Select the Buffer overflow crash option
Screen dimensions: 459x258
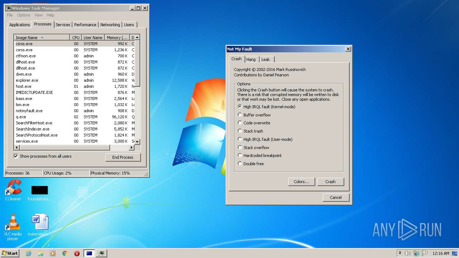pyautogui.click(x=254, y=115)
